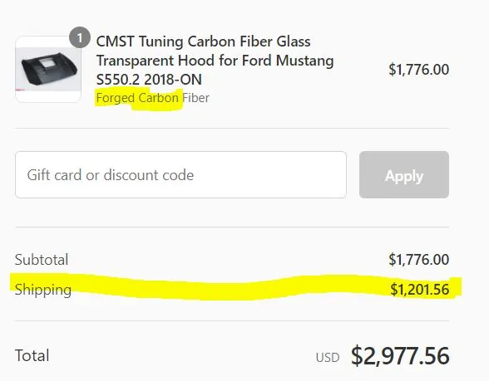Click the S550.2 2018-ON model text
This screenshot has height=381, width=489.
[x=149, y=80]
